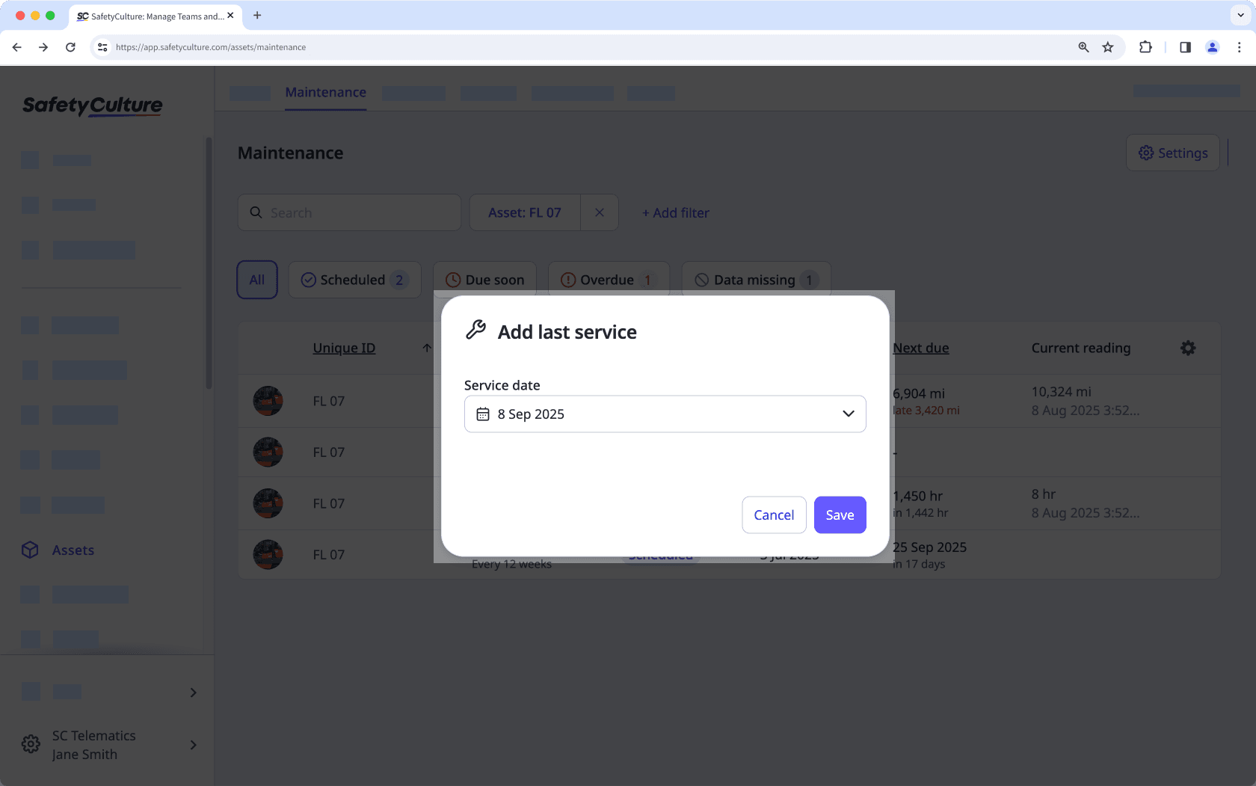Click the SafetyCulture logo
Image resolution: width=1256 pixels, height=786 pixels.
[x=91, y=105]
